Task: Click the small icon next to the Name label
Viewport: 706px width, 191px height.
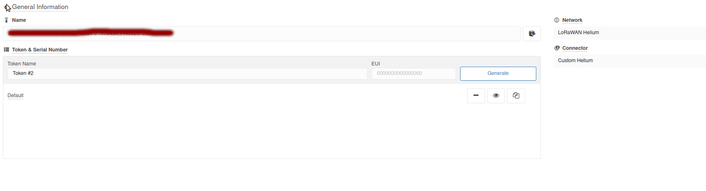Action: tap(6, 20)
